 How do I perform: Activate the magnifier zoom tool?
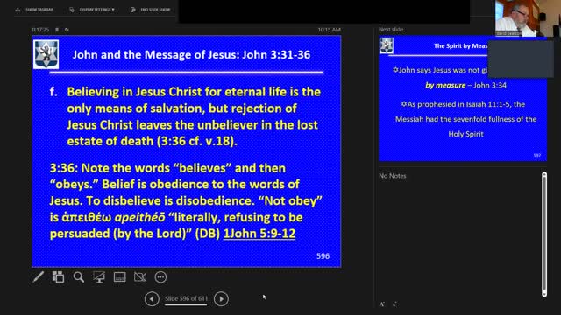click(x=78, y=276)
